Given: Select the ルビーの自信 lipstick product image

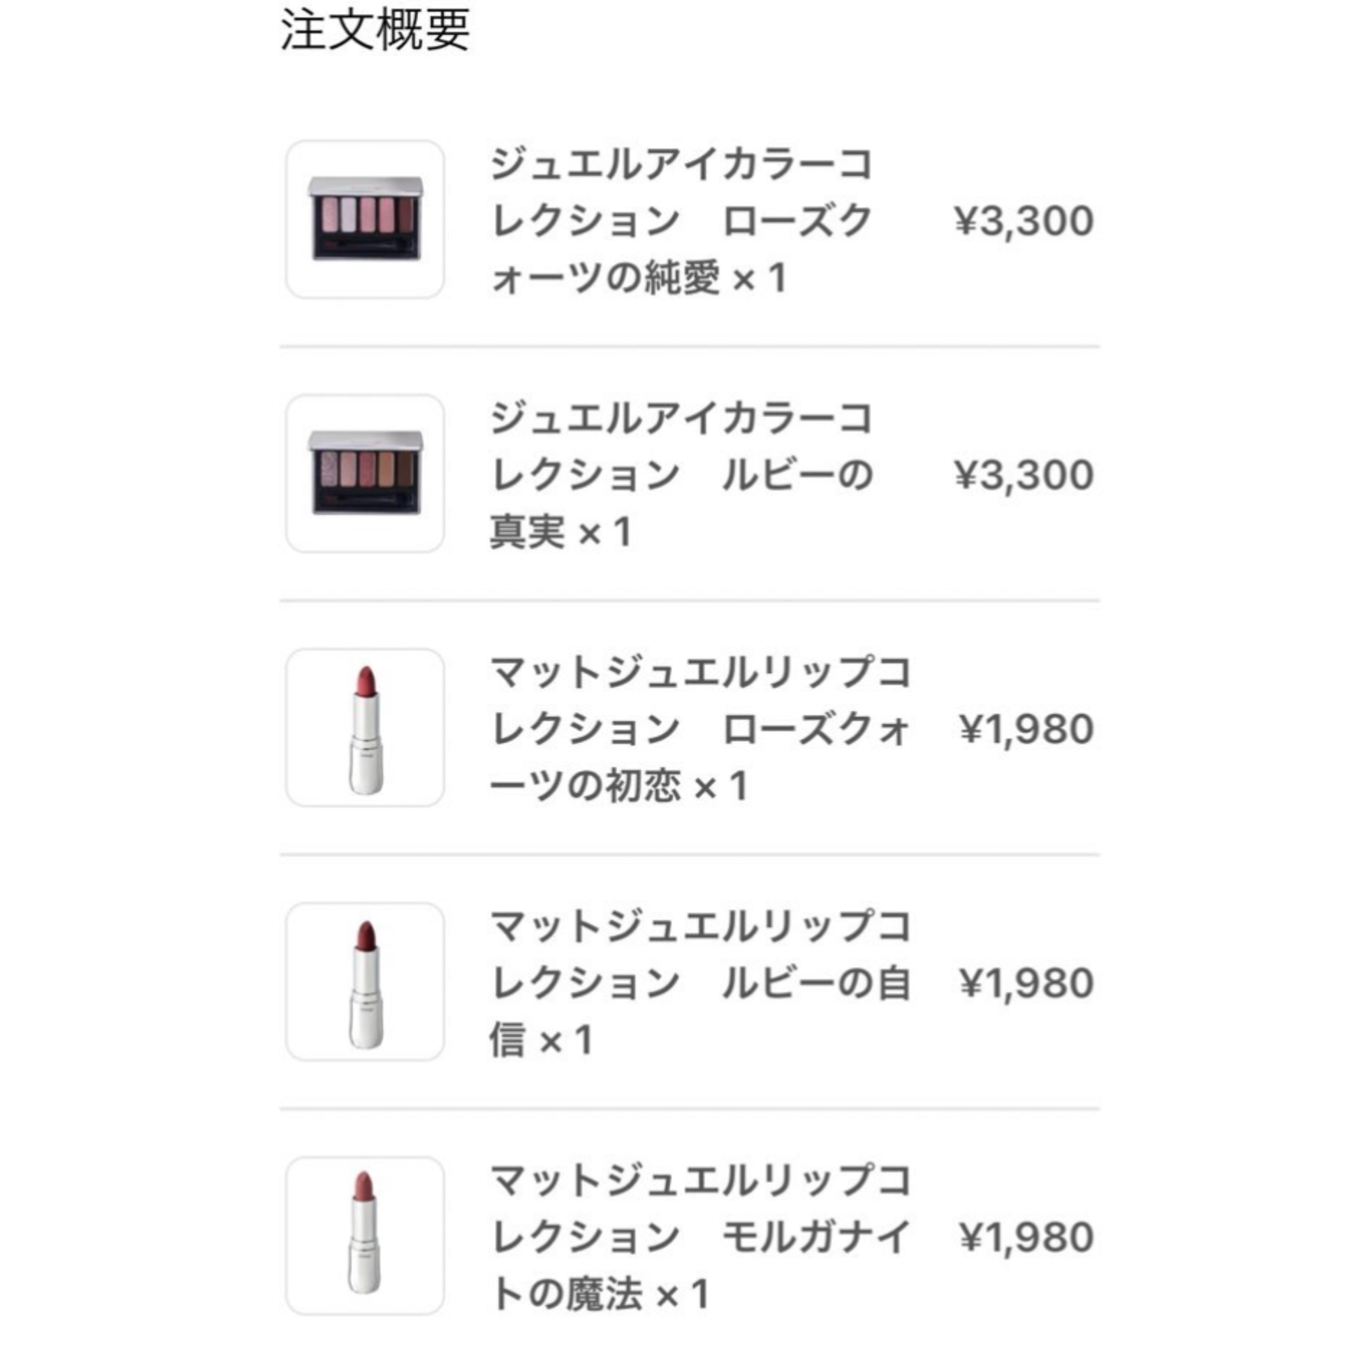Looking at the screenshot, I should [365, 982].
